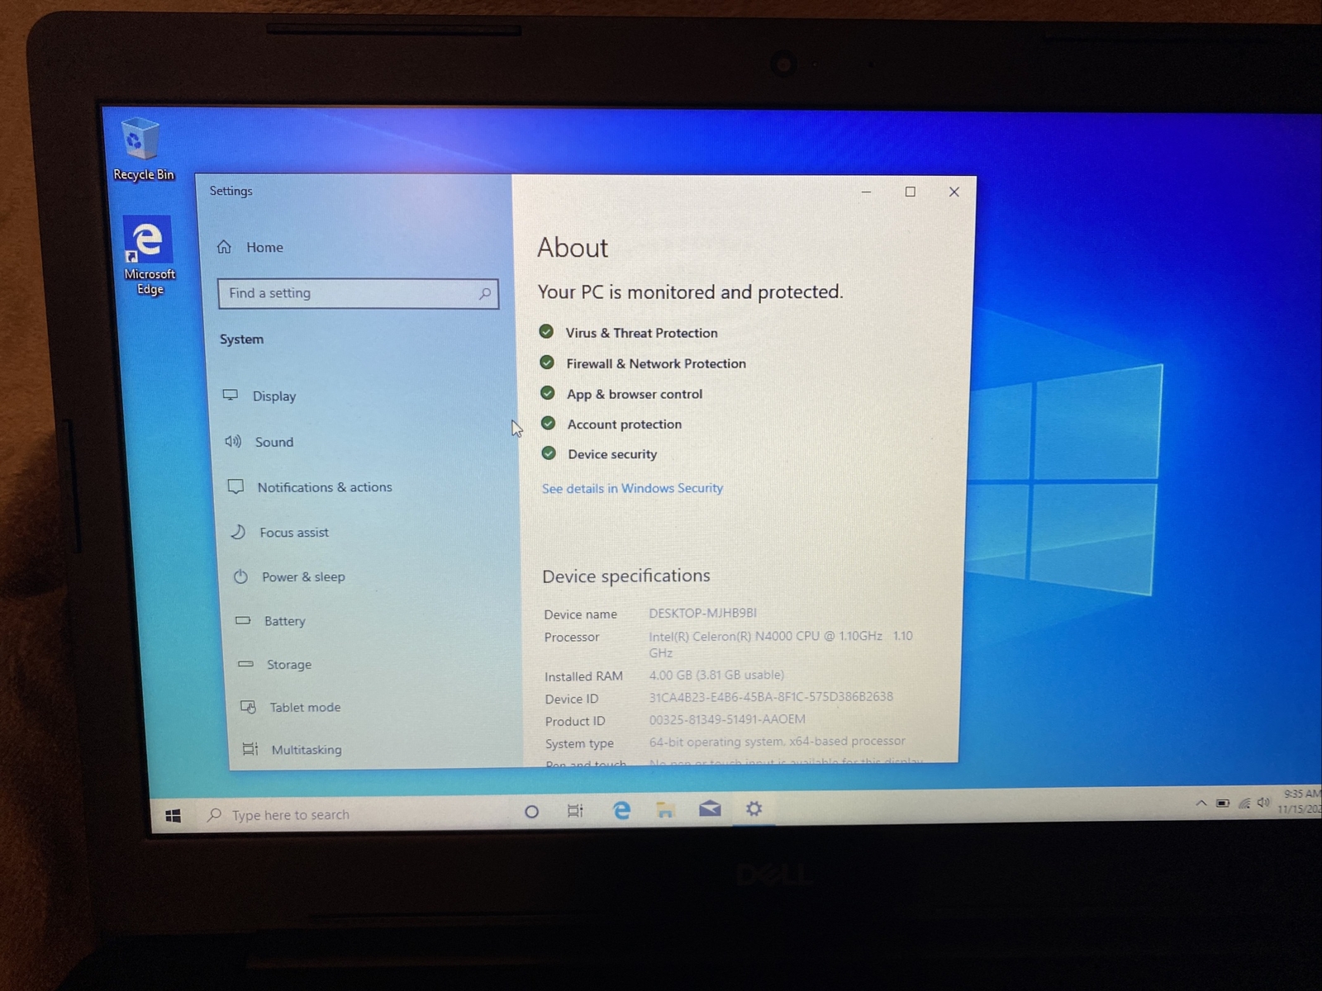
Task: Show hidden system tray icons
Action: [x=1201, y=804]
